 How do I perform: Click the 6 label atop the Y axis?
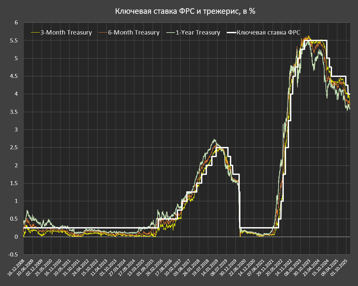click(x=16, y=23)
